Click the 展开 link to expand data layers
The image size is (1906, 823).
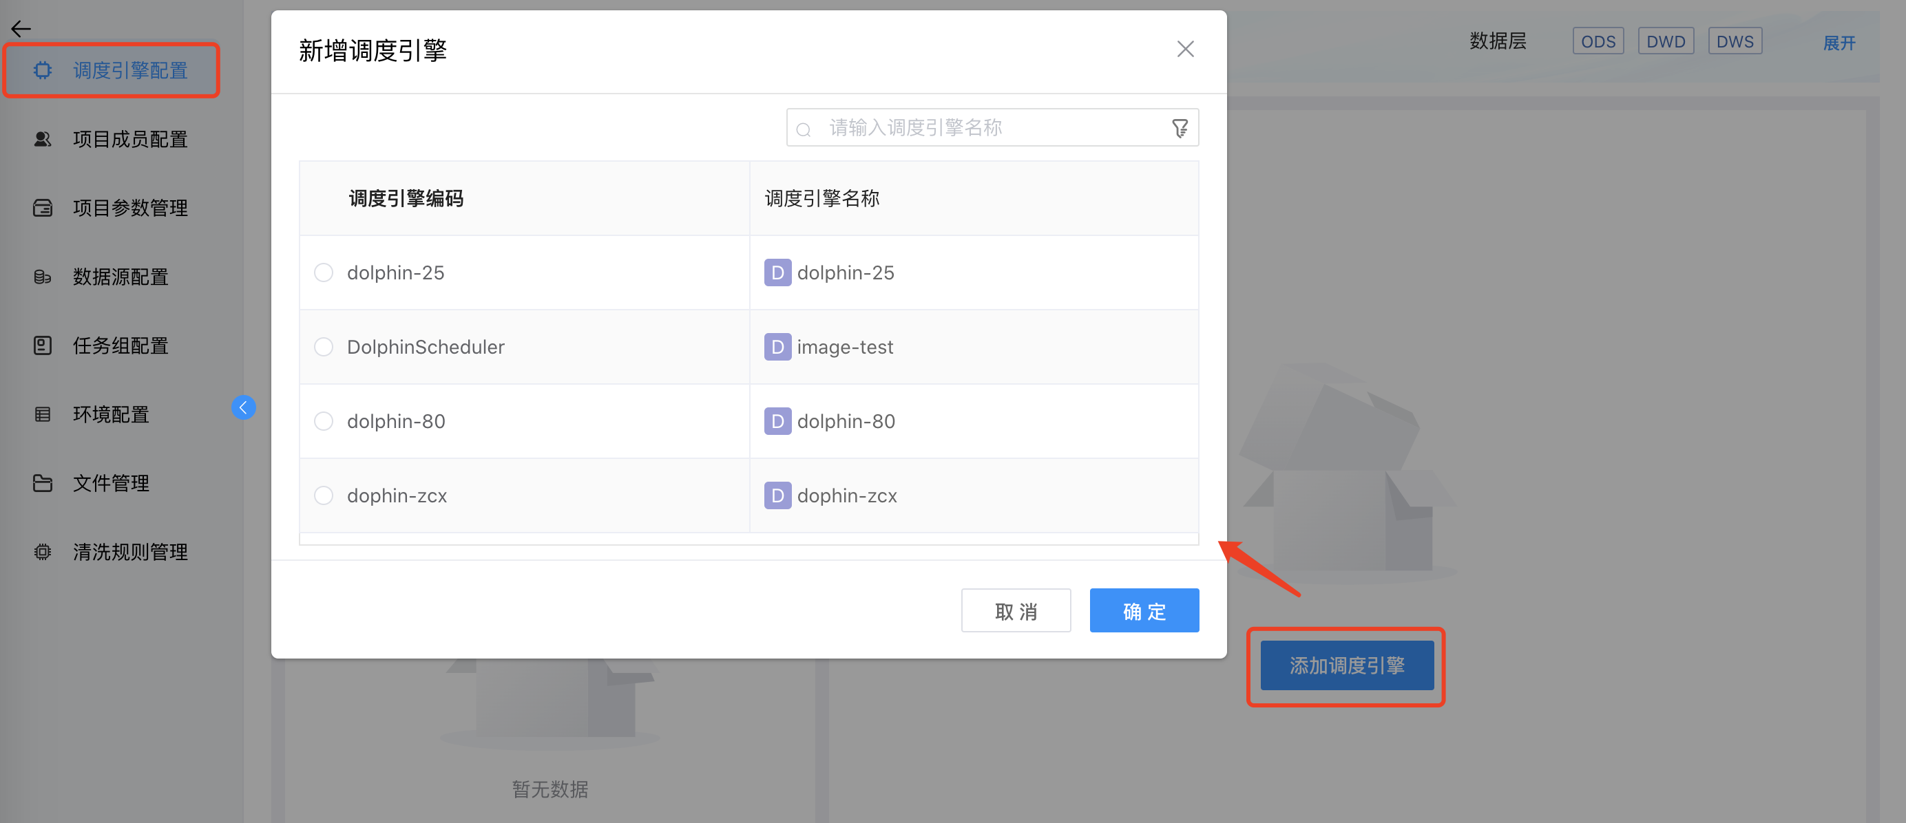point(1839,43)
